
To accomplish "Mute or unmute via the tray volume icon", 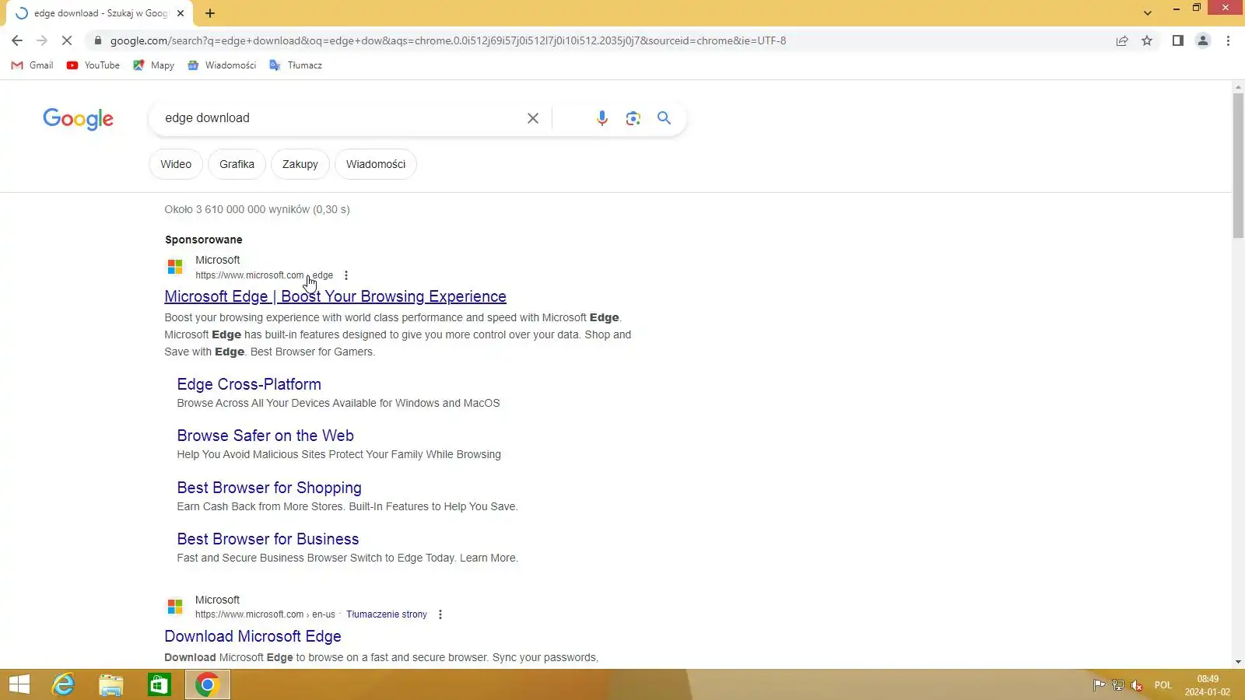I will (x=1137, y=685).
